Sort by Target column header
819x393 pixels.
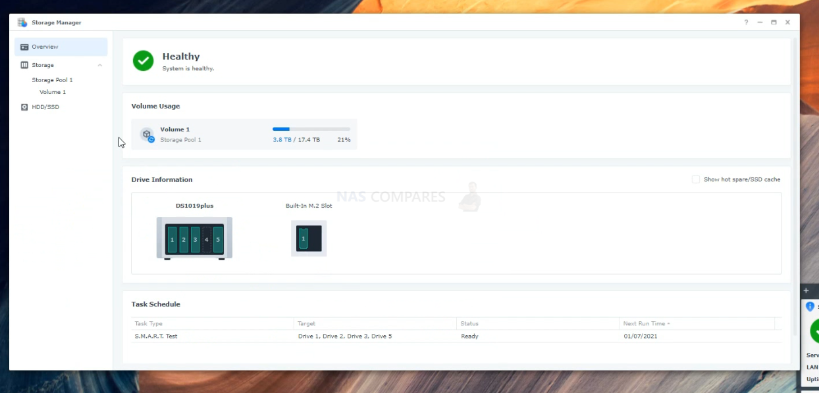(375, 323)
